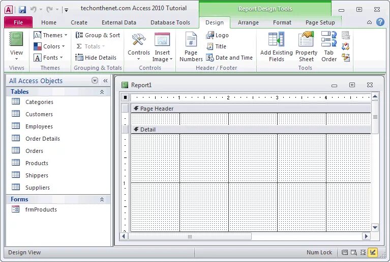
Task: Select Design View status bar icon
Action: pyautogui.click(x=373, y=252)
